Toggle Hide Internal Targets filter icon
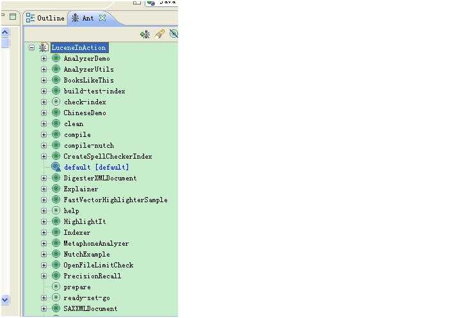 coord(174,34)
